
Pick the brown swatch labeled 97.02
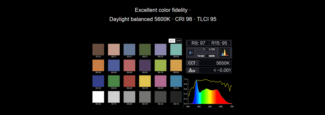point(98,49)
